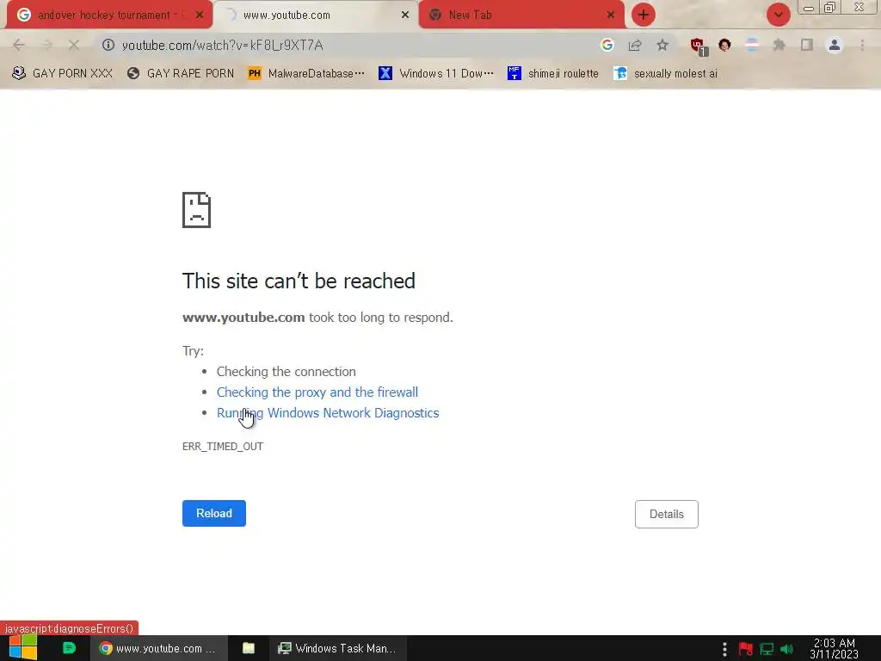Open the taskbar clock showing 2:03 AM
The image size is (881, 661).
(835, 649)
